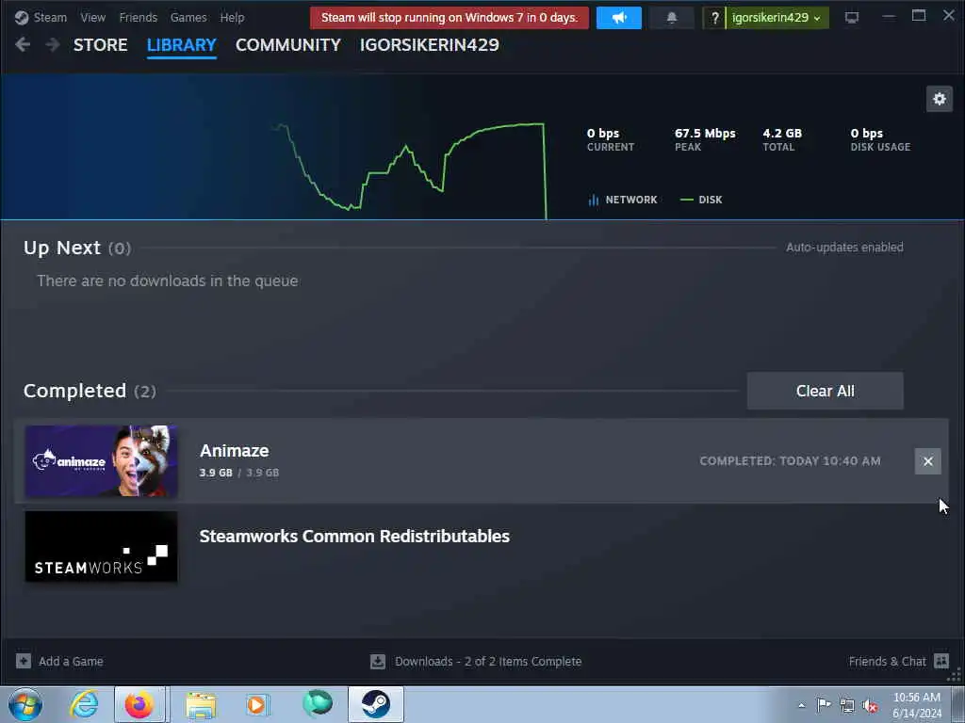The width and height of the screenshot is (965, 723).
Task: Click the Steam logo icon in menu bar
Action: pos(22,17)
